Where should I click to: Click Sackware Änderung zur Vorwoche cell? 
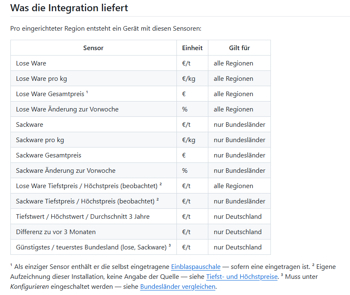pyautogui.click(x=93, y=171)
